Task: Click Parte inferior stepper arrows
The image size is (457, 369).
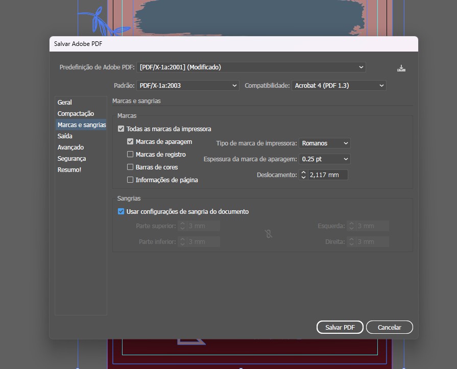Action: pos(182,242)
